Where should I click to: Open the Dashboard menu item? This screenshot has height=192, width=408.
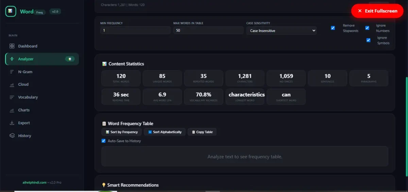[x=42, y=46]
